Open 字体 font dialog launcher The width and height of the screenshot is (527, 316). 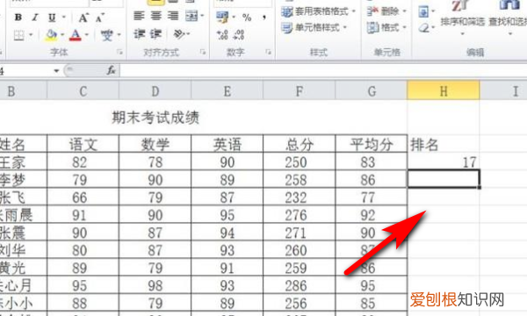tap(119, 52)
